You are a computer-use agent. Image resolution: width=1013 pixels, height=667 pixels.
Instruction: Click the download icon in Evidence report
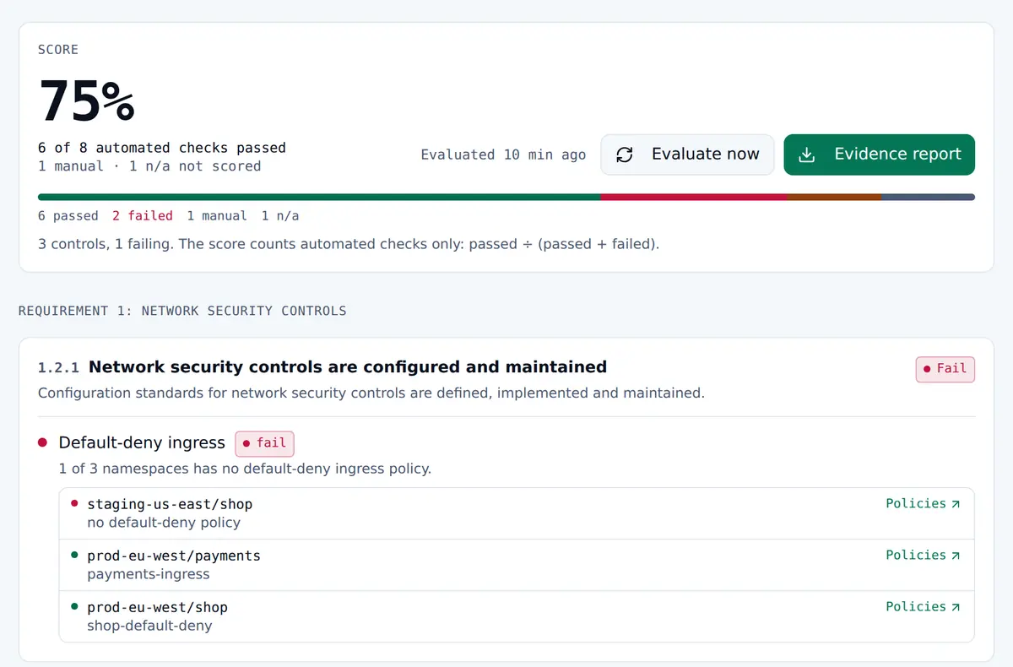(x=807, y=155)
